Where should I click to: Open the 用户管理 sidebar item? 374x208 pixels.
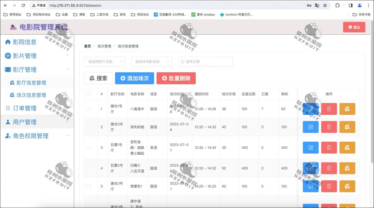click(x=37, y=122)
